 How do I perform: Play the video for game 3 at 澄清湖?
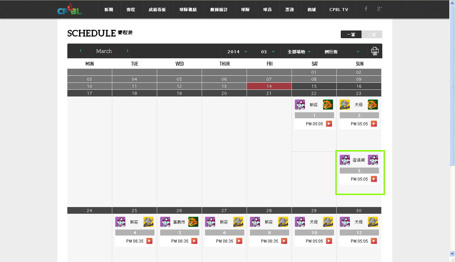374,179
